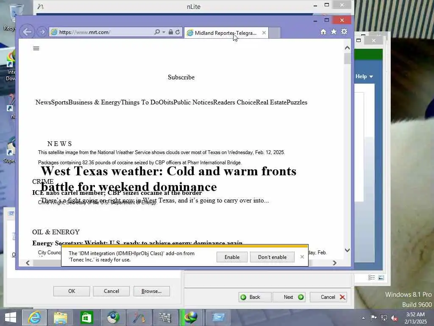Screen dimensions: 434x326
Task: Click the horizontal scroll left arrow
Action: tap(28, 263)
